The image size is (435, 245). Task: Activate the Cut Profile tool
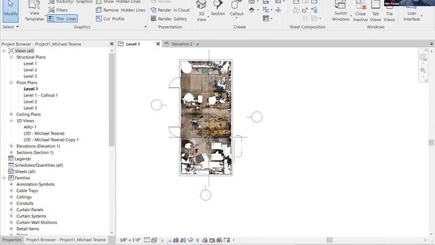pyautogui.click(x=110, y=18)
